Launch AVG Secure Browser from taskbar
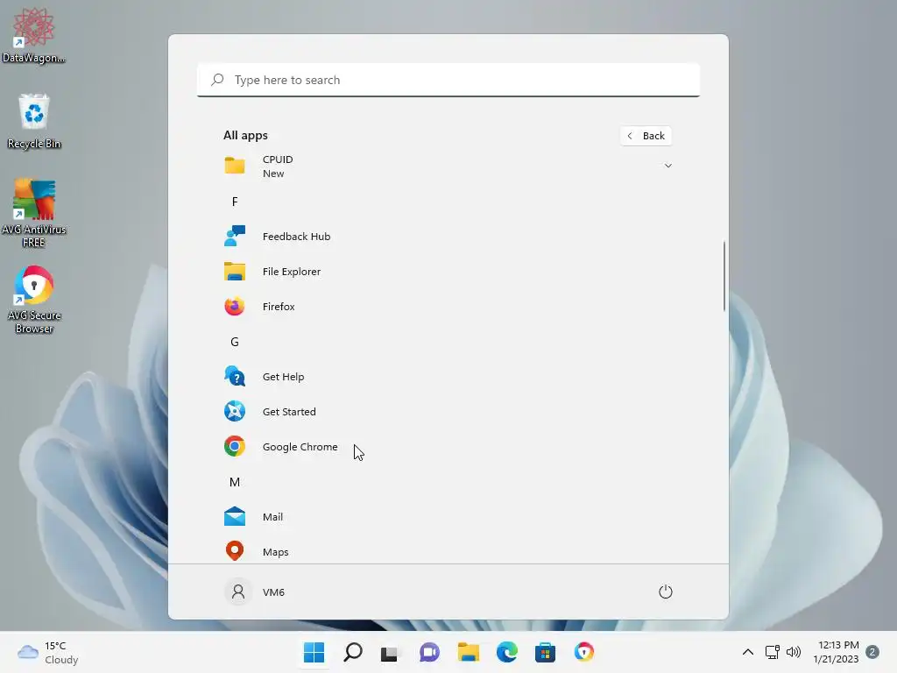897x673 pixels. [x=584, y=652]
